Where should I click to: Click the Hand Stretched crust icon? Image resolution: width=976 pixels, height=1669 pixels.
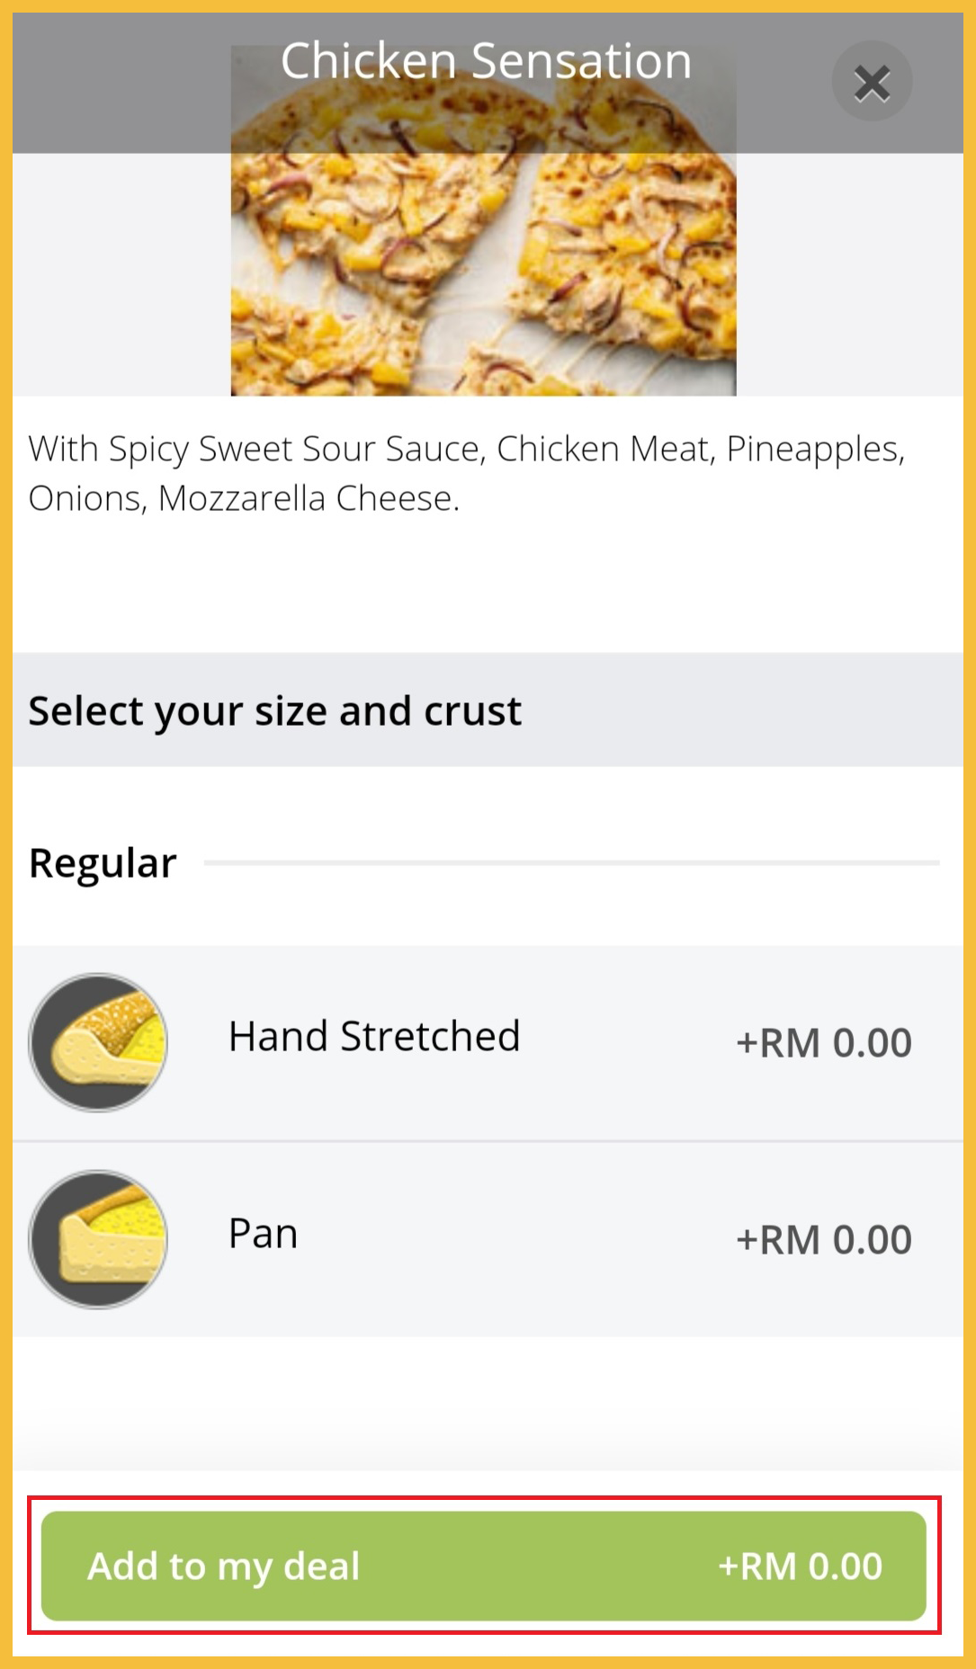tap(98, 1042)
